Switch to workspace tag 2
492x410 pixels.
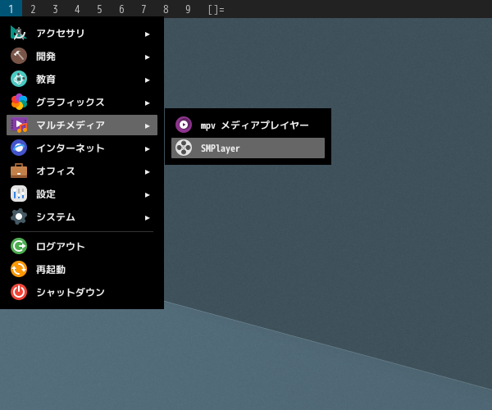point(33,9)
